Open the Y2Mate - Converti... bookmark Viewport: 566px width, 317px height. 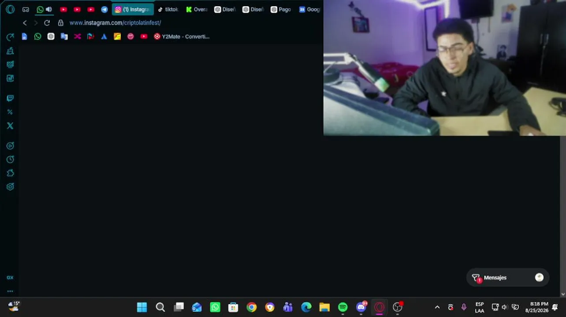[x=182, y=37]
